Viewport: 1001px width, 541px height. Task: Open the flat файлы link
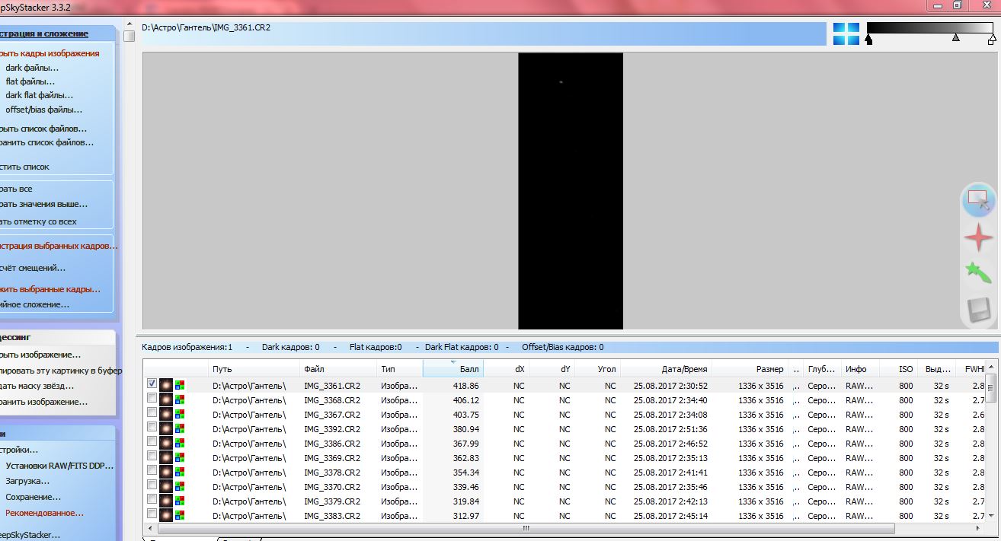pyautogui.click(x=30, y=81)
